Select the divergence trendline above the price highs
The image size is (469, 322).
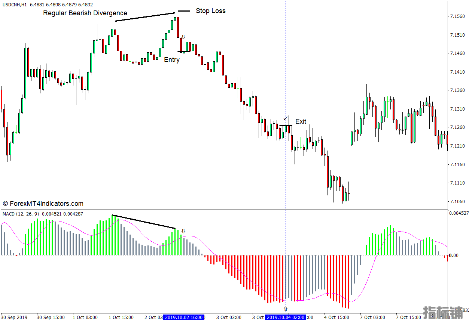145,17
